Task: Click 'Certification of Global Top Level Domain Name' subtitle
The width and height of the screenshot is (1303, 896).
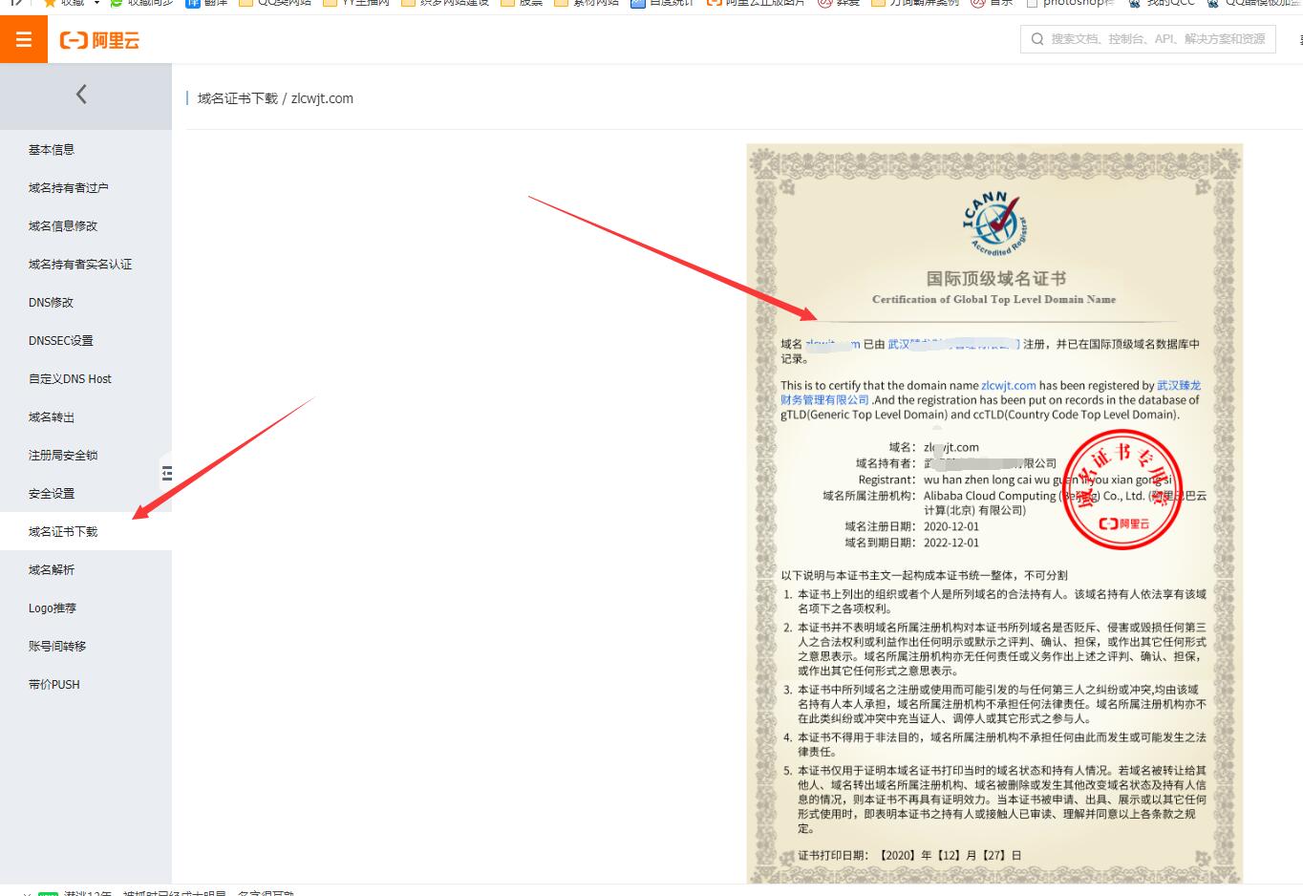Action: tap(993, 300)
